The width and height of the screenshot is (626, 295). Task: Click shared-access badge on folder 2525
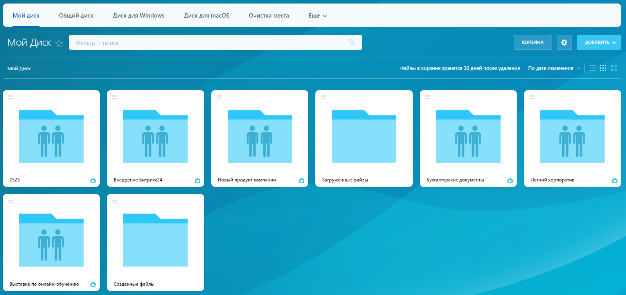(x=93, y=181)
